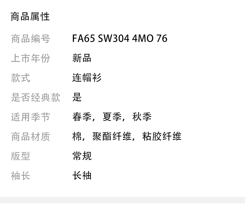
Task: Select the 商品材质 attribute label
Action: point(30,136)
